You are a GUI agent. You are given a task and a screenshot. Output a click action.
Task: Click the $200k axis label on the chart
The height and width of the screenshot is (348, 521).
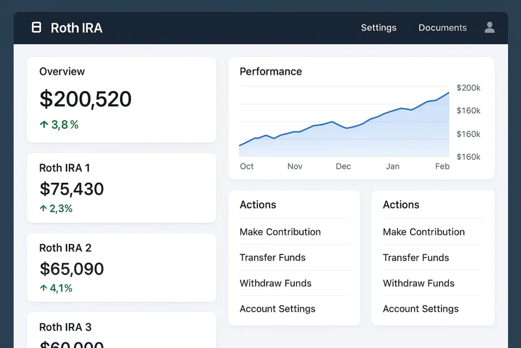click(x=468, y=88)
